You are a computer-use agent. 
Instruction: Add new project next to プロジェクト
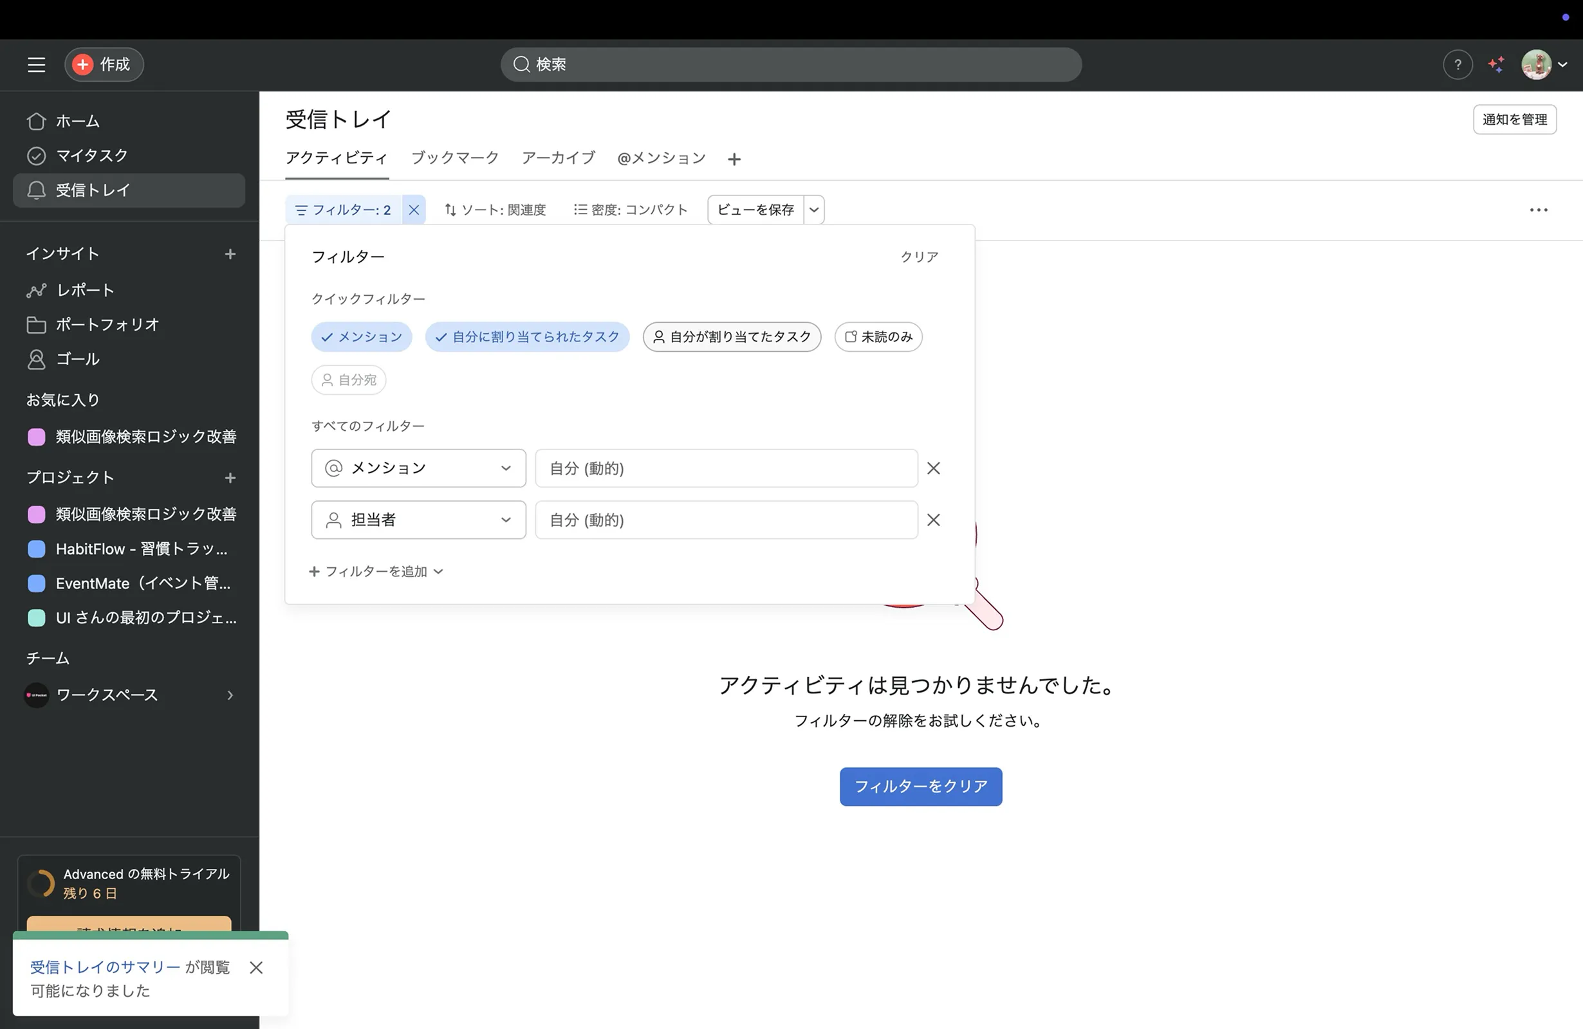pos(230,478)
